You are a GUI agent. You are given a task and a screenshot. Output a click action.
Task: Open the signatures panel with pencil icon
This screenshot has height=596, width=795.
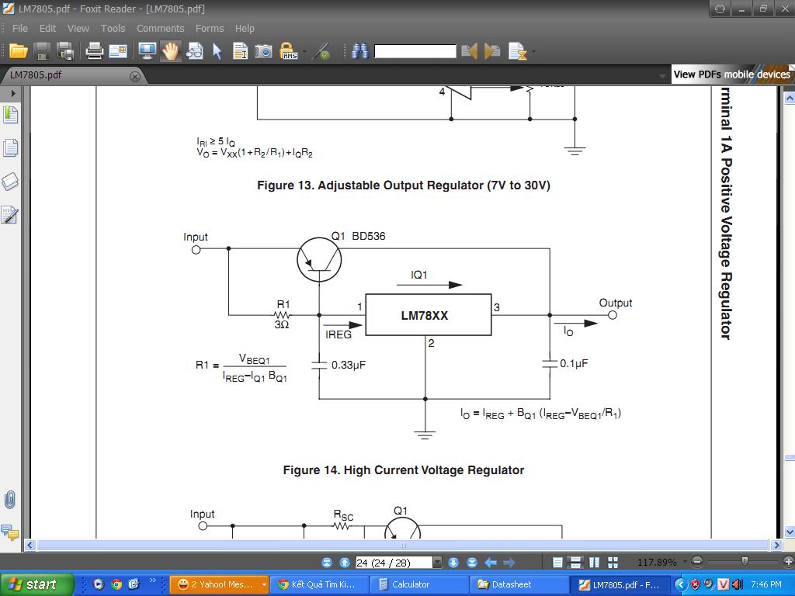(10, 215)
